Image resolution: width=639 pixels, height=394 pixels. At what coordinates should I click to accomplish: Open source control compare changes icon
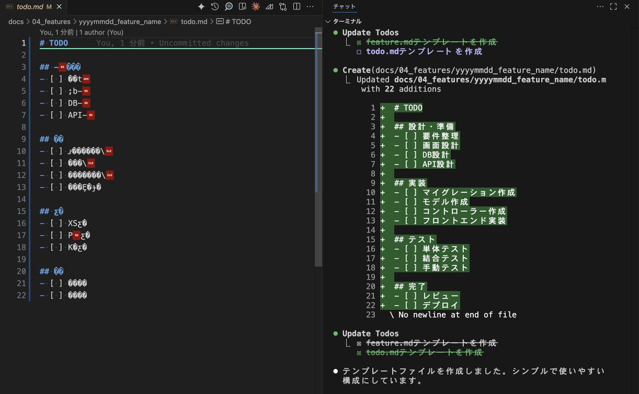coord(283,6)
